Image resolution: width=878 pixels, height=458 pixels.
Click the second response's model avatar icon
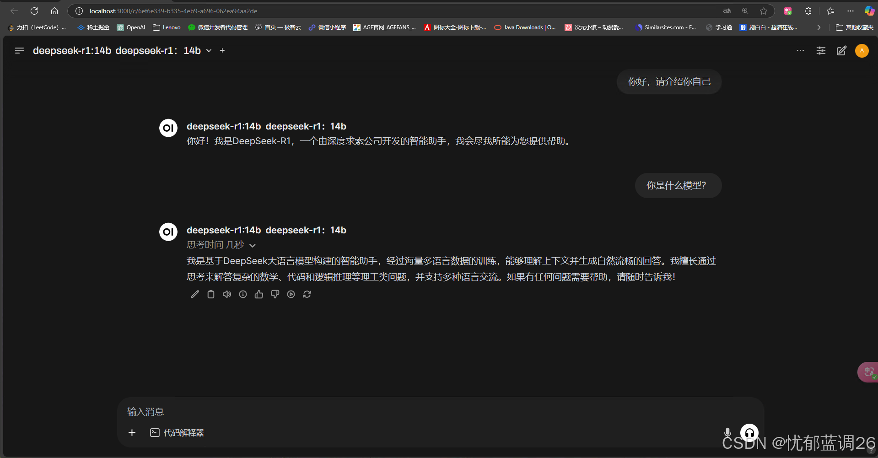coord(168,232)
